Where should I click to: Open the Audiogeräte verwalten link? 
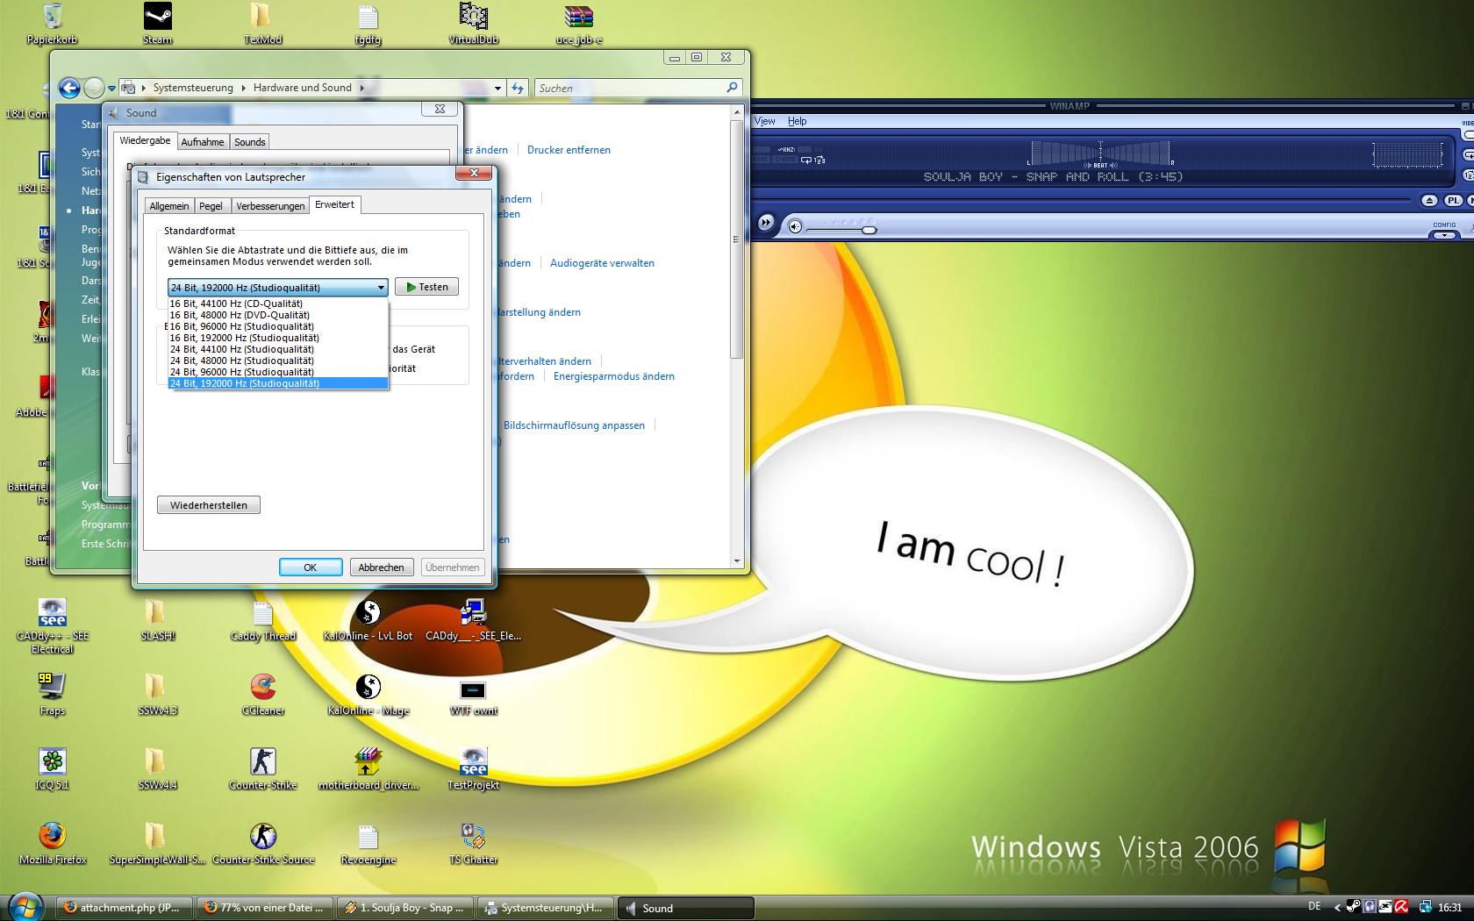pos(602,263)
